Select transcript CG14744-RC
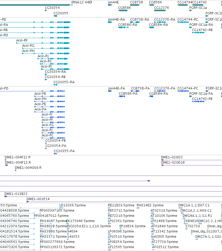Image resolution: width=222 pixels, height=251 pixels. click(188, 20)
